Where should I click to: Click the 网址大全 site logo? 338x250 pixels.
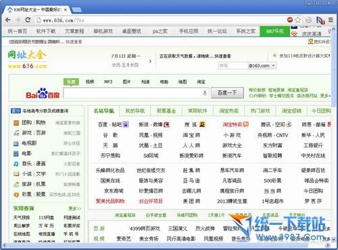pos(27,59)
